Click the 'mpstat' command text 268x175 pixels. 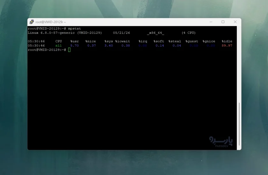74,29
